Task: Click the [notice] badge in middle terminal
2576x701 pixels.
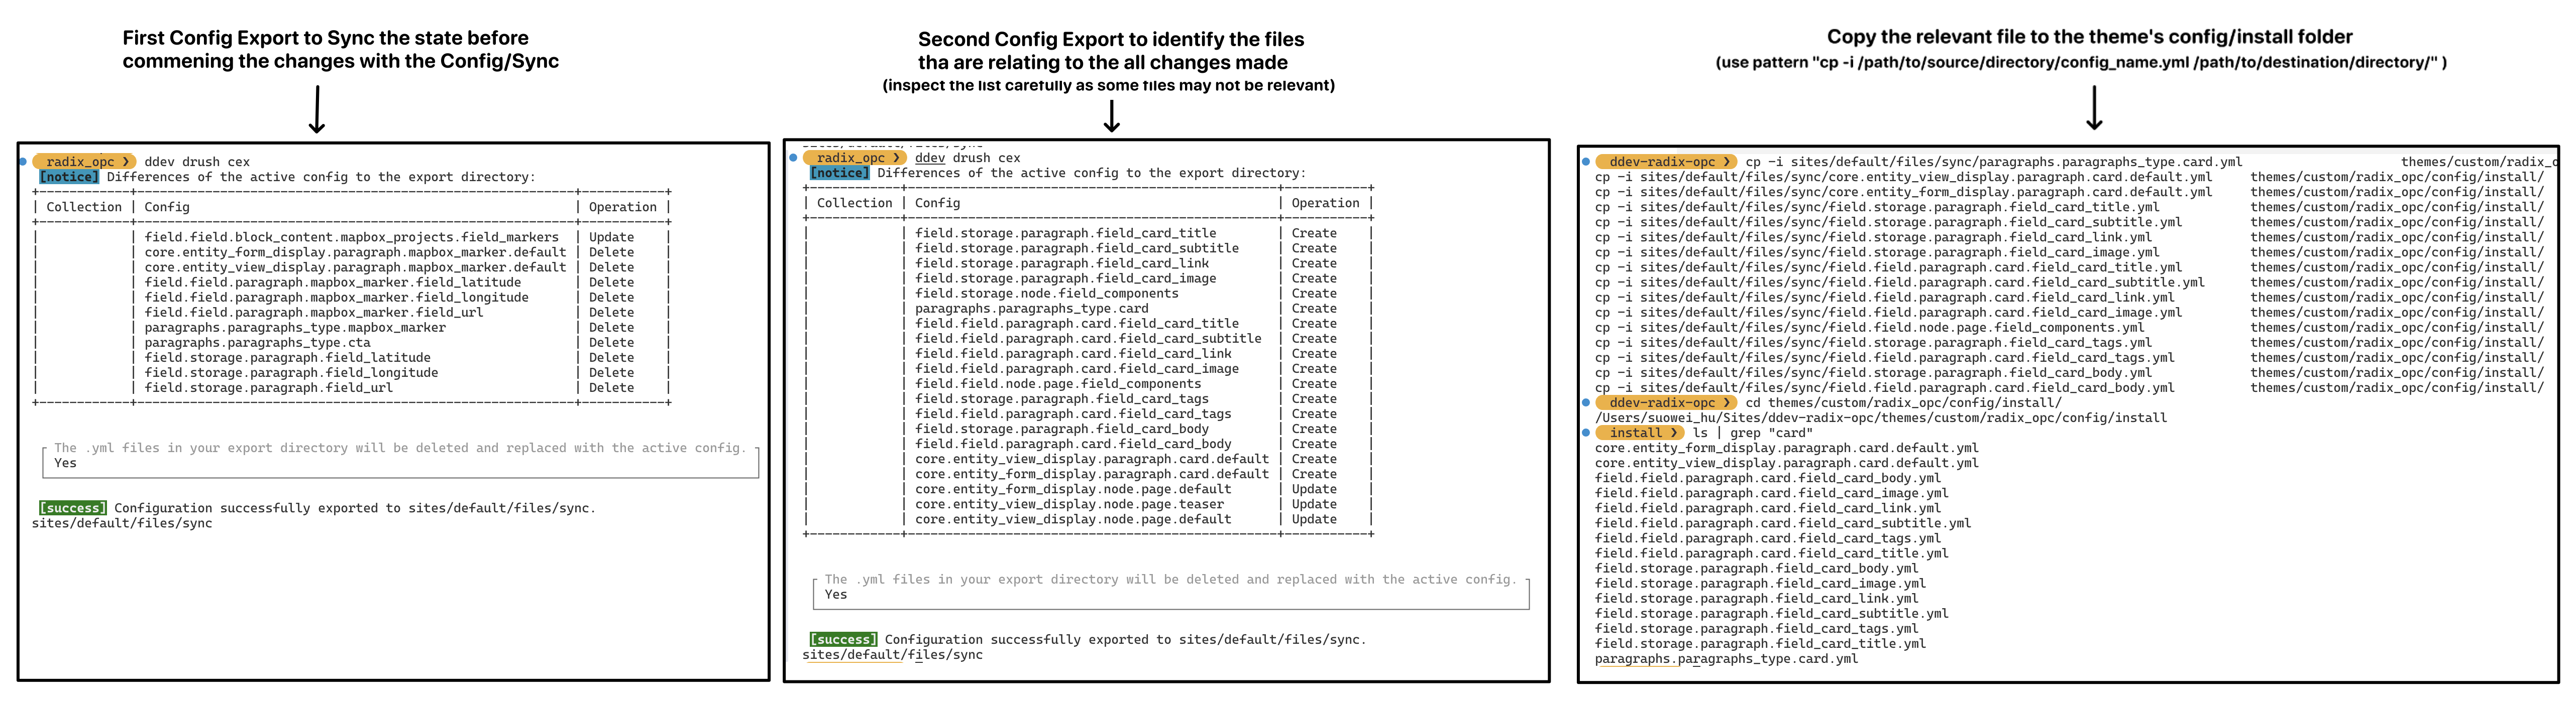Action: point(840,173)
